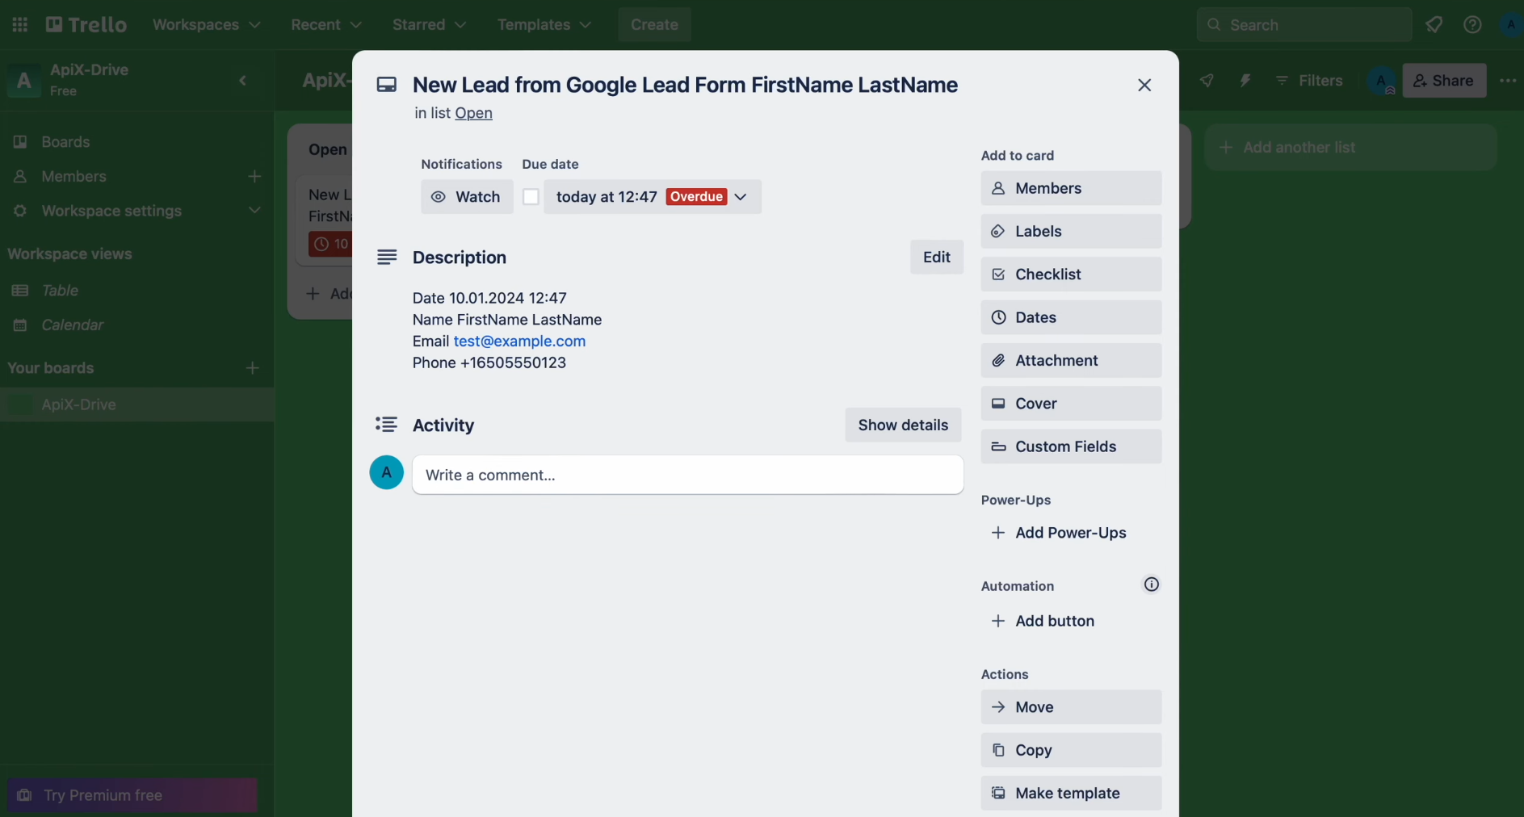The width and height of the screenshot is (1524, 817).
Task: Click the plus icon beside Members
Action: (254, 176)
